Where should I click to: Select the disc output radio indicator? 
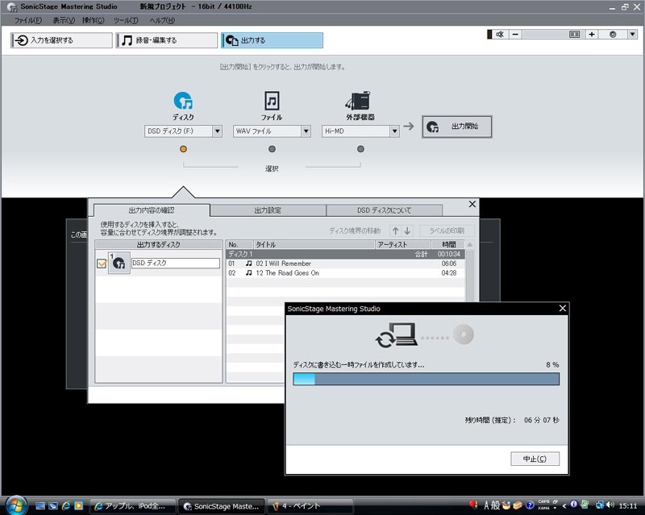183,148
